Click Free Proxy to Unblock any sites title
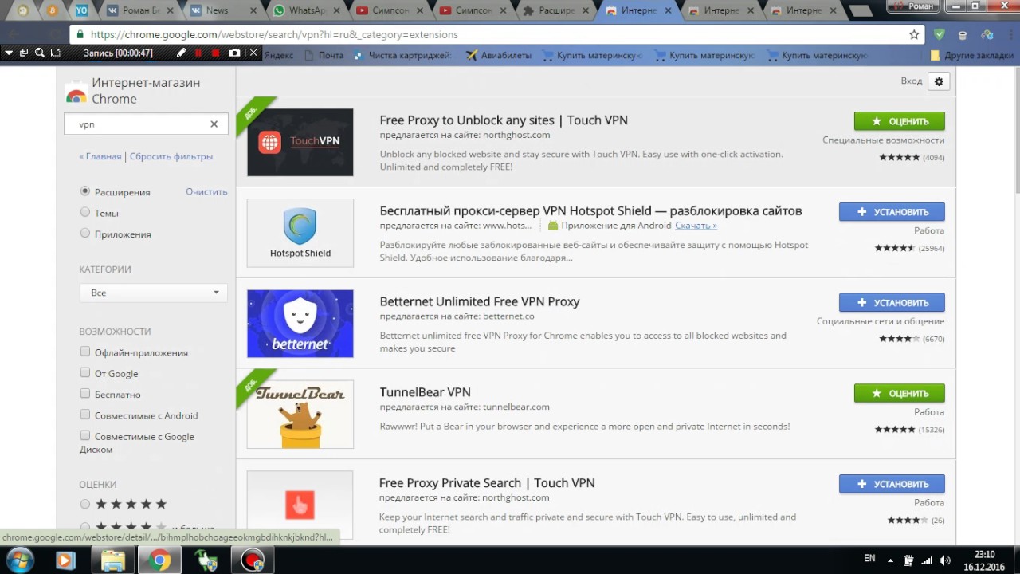The height and width of the screenshot is (574, 1020). (504, 120)
